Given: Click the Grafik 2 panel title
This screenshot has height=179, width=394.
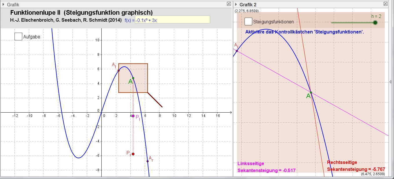Looking at the screenshot, I should [x=248, y=4].
